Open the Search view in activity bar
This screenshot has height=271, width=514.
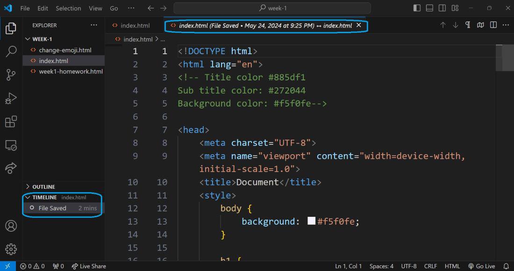coord(11,51)
